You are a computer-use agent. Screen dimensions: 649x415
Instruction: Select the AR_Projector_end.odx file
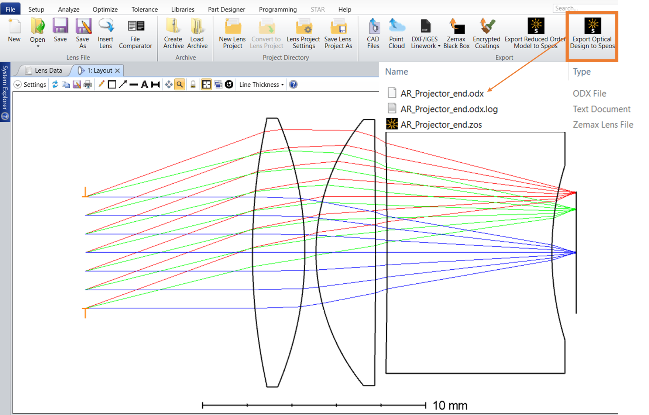442,93
